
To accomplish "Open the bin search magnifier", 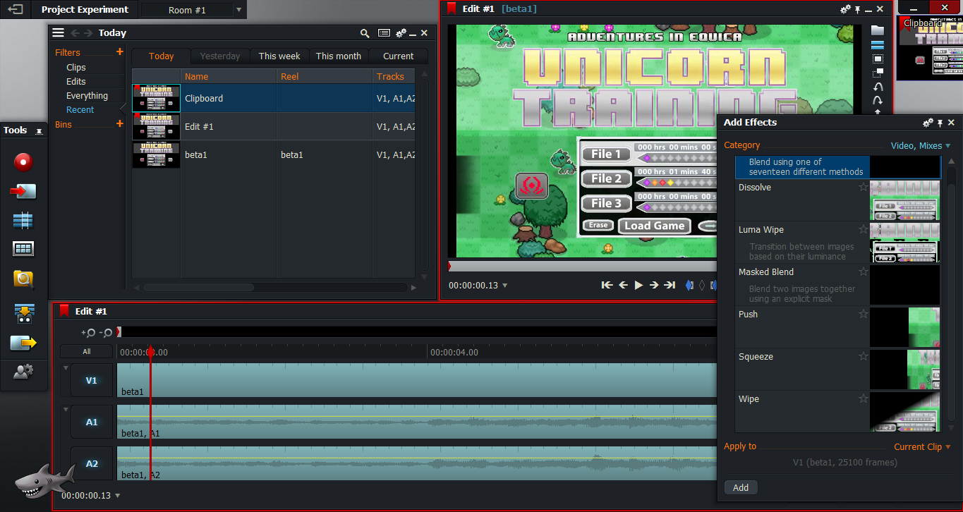I will tap(365, 33).
